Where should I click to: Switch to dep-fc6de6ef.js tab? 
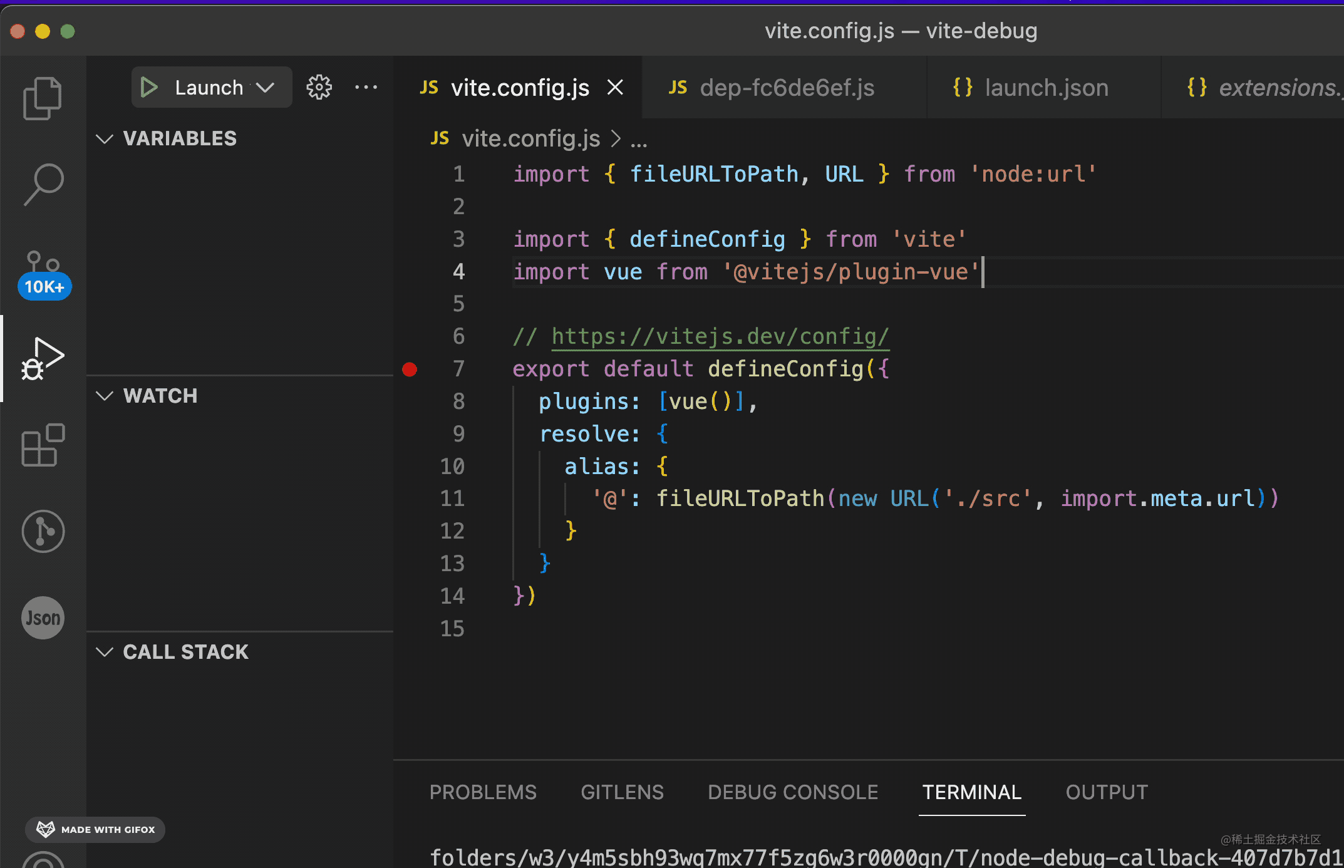tap(786, 88)
